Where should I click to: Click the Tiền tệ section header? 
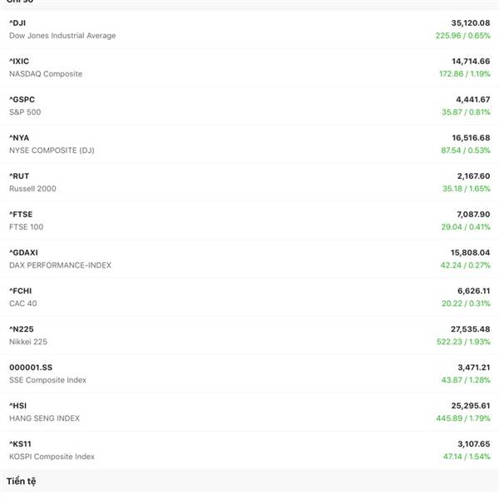pos(22,482)
